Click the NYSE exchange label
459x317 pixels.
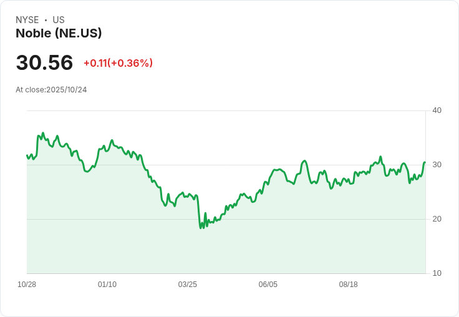click(x=27, y=20)
